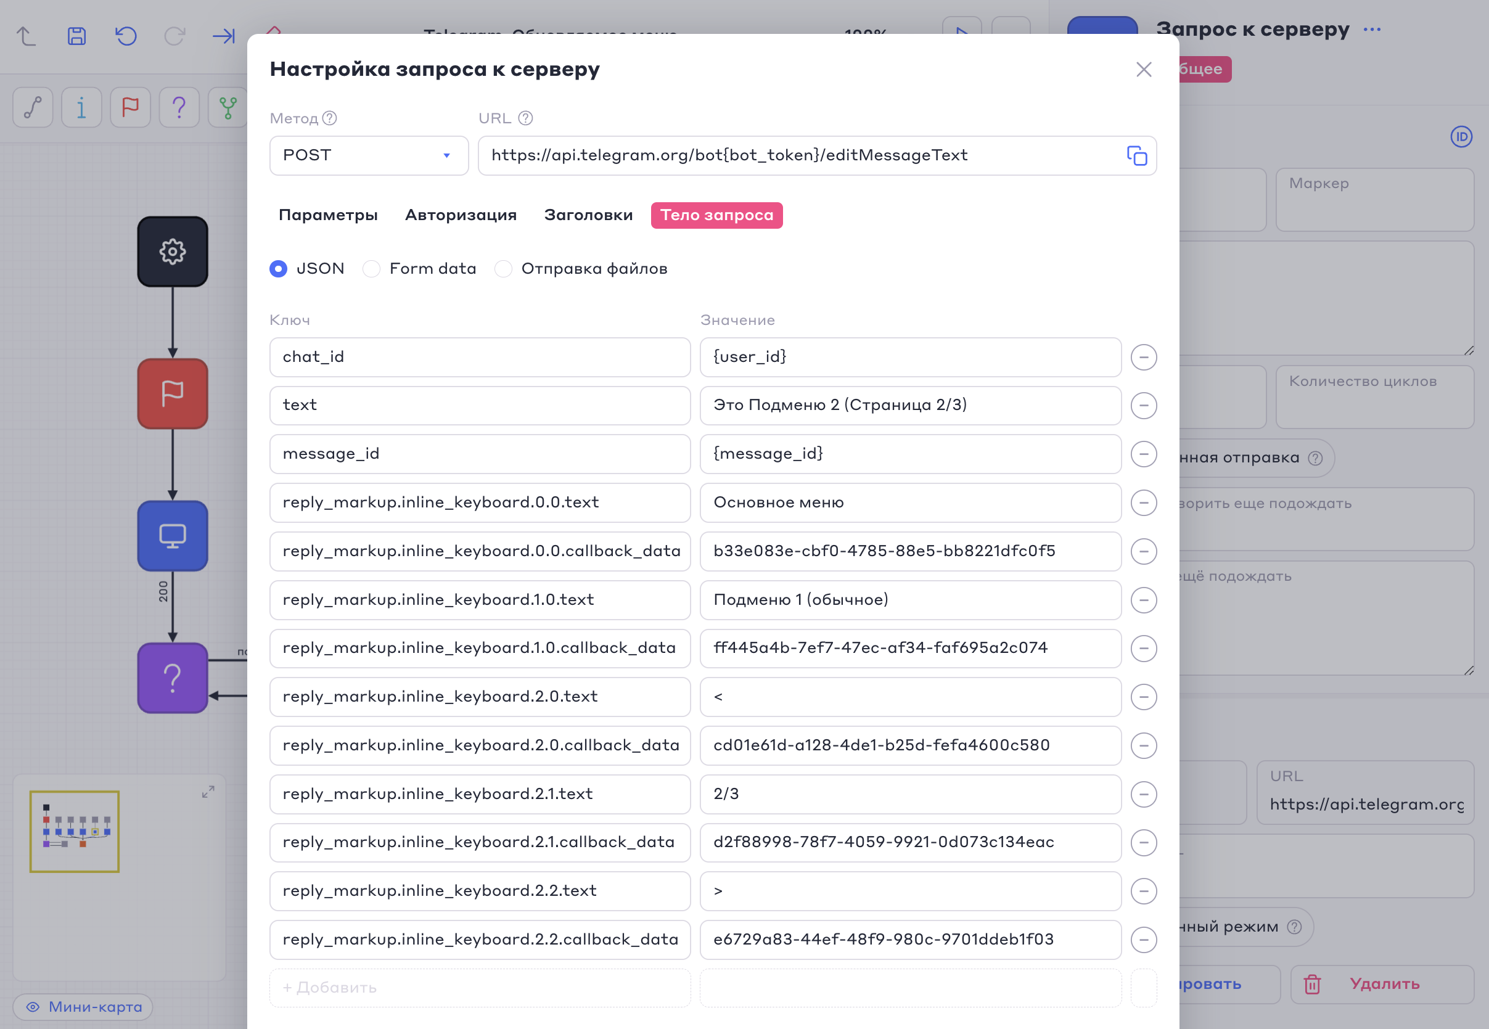The width and height of the screenshot is (1489, 1029).
Task: Select the blue monitor node on canvas
Action: click(173, 536)
